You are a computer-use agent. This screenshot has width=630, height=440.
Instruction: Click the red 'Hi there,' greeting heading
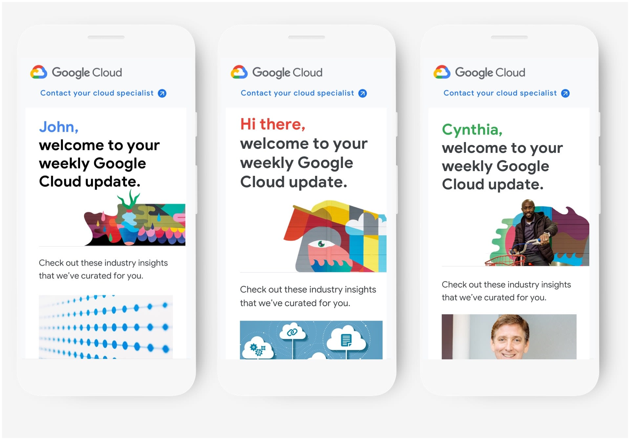[x=273, y=124]
